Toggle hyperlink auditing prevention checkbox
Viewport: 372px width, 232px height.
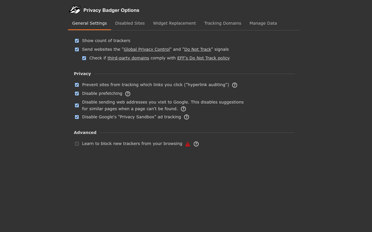point(77,85)
